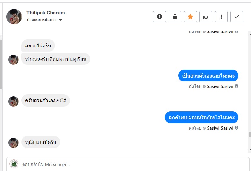Click the page avatar icon in reply box
This screenshot has height=171, width=251.
tap(14, 164)
